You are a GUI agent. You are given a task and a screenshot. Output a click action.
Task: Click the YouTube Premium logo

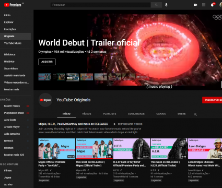(x=13, y=5)
